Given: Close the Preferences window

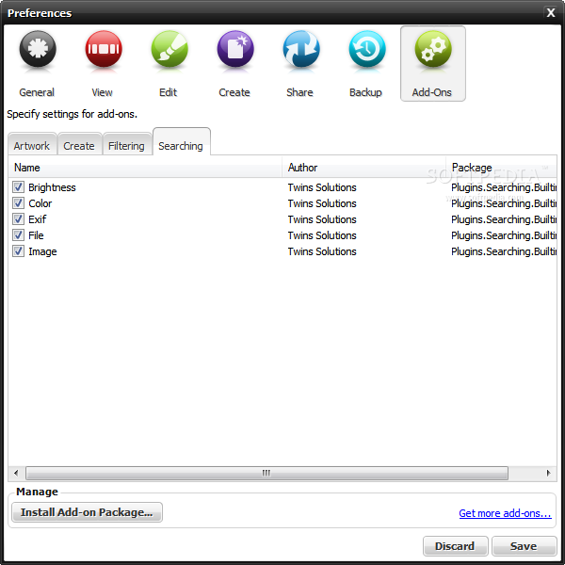Looking at the screenshot, I should (x=551, y=13).
